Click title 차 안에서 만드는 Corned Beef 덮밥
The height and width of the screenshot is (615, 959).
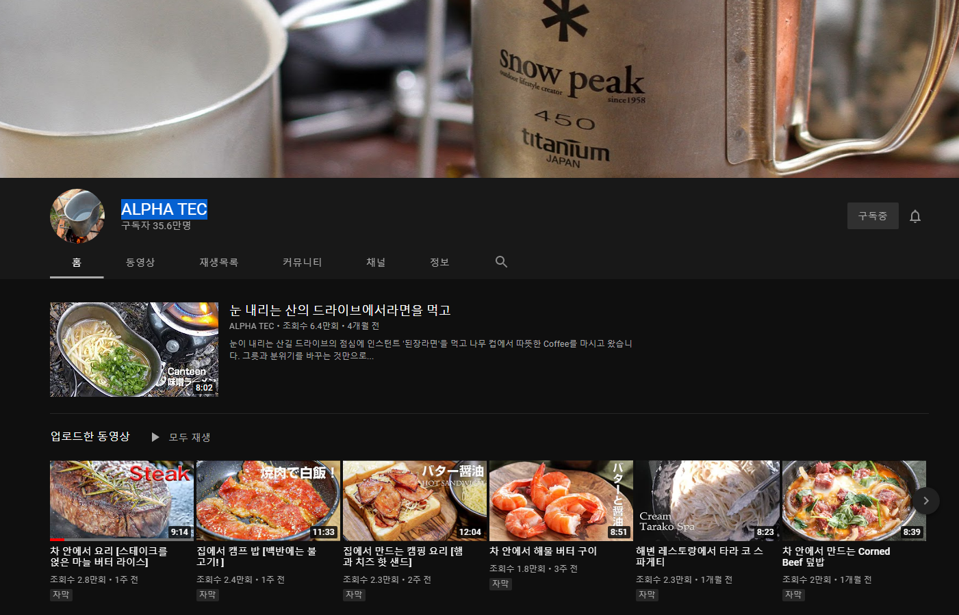pyautogui.click(x=836, y=556)
